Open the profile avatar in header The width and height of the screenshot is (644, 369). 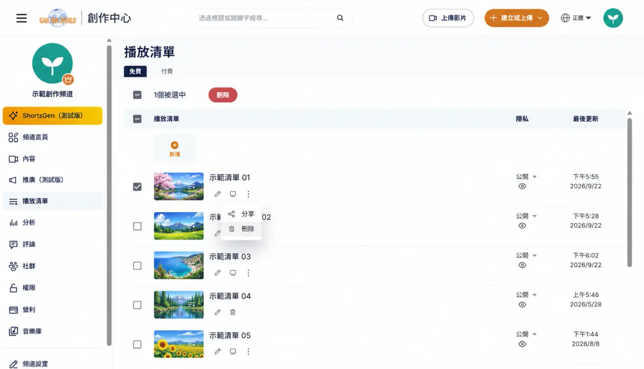(x=613, y=18)
